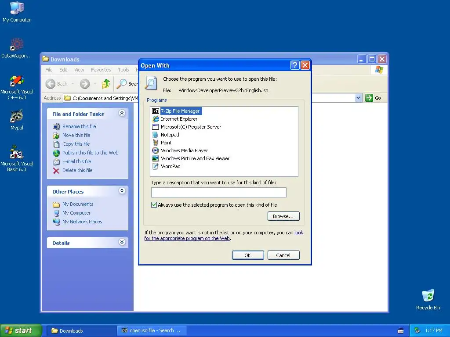450x337 pixels.
Task: Expand the Details panel
Action: [122, 242]
